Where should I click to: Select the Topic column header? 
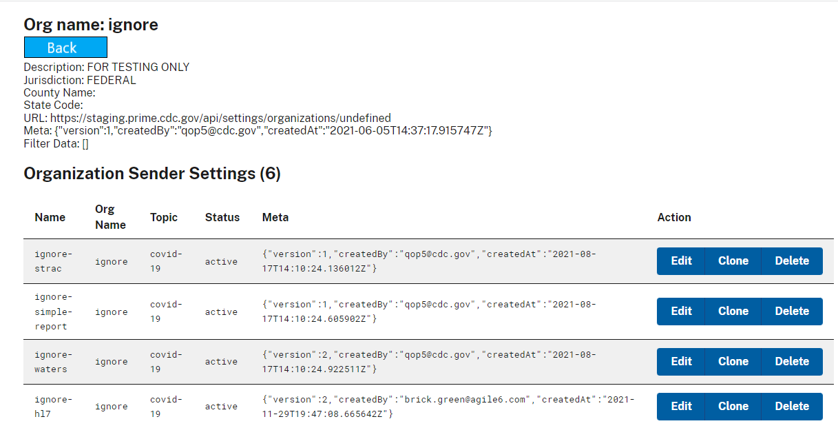pos(164,217)
